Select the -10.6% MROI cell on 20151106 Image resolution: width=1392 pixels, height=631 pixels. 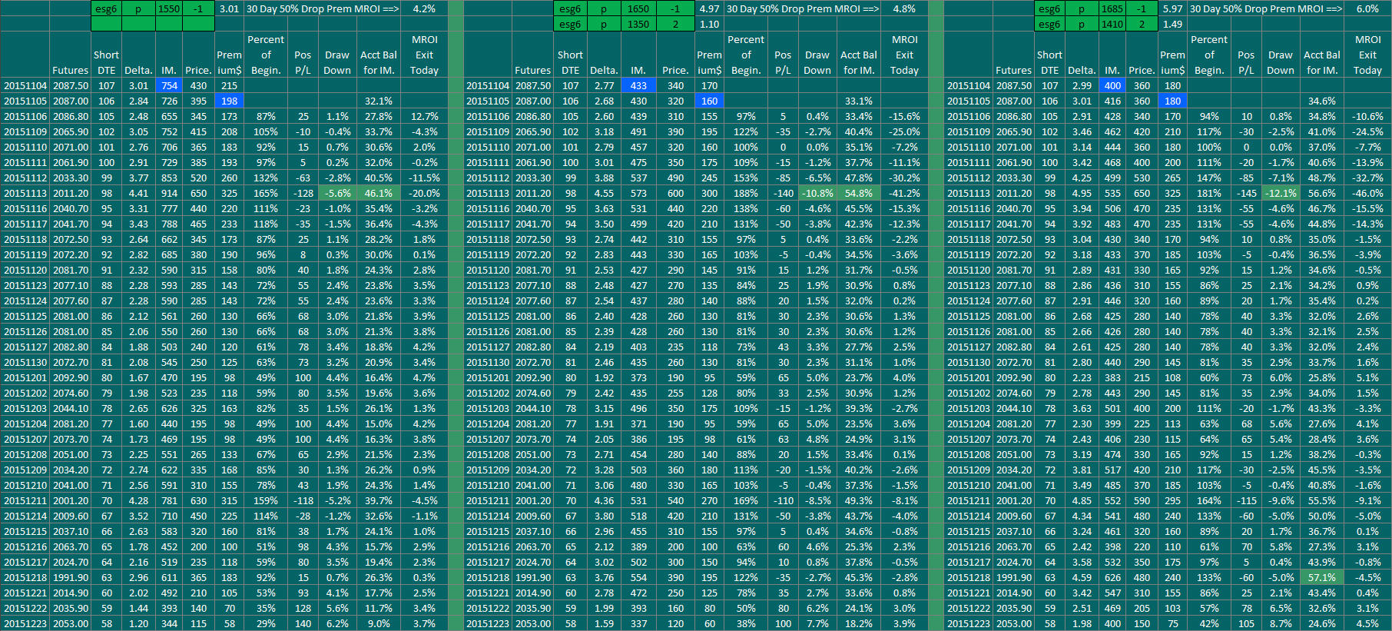[x=1367, y=117]
